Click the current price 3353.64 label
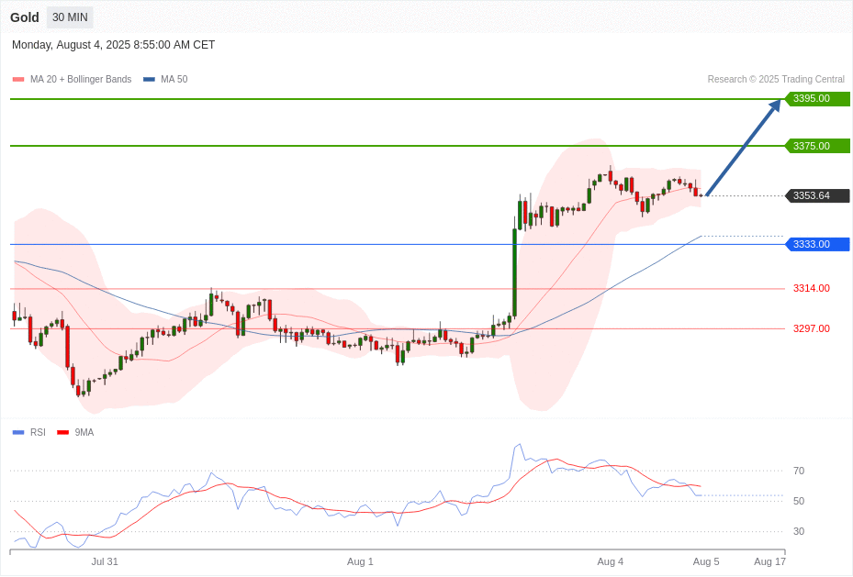This screenshot has width=853, height=577. click(x=817, y=195)
